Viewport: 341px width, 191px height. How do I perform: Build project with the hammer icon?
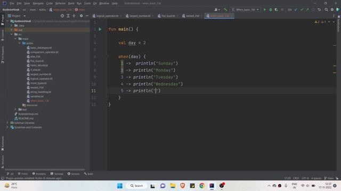point(225,10)
